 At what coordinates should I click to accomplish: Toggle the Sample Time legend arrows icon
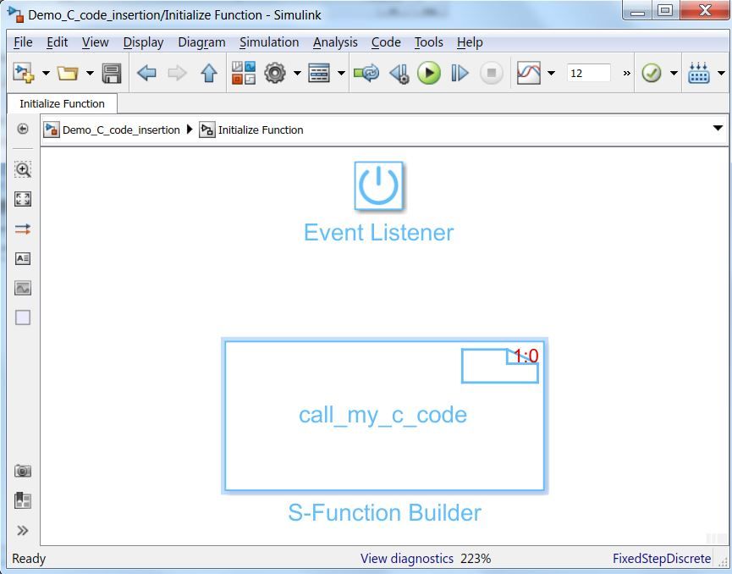pyautogui.click(x=23, y=229)
